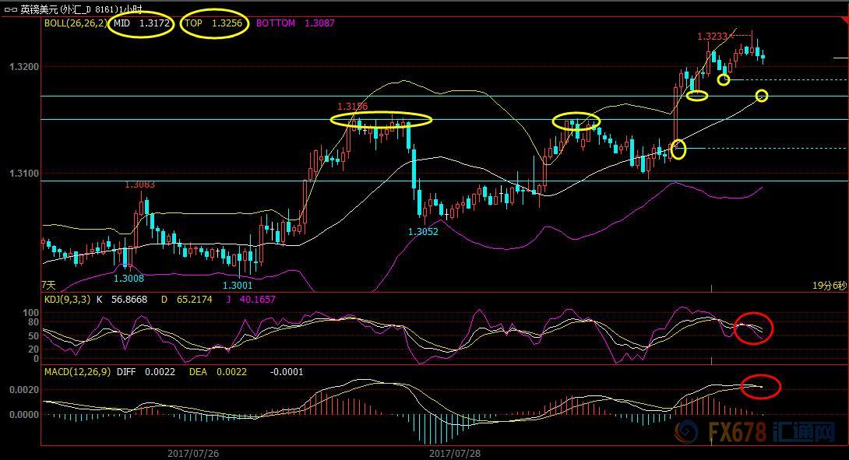Click the 7天 range label
849x460 pixels.
[x=48, y=286]
